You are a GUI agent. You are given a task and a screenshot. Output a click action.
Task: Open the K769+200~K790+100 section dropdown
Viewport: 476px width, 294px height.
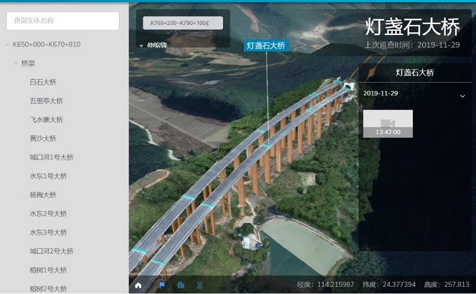tap(183, 23)
